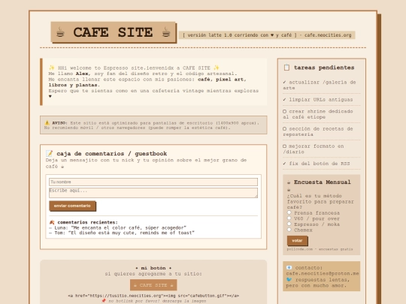Viewport: 406px width, 304px height.
Task: Open the pollcode.com encuestas gratis link
Action: (320, 249)
